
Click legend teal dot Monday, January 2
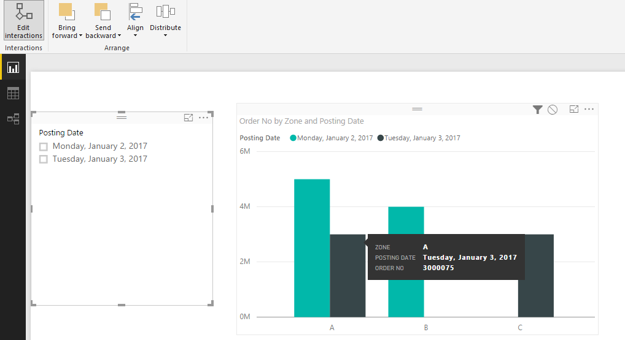point(293,138)
